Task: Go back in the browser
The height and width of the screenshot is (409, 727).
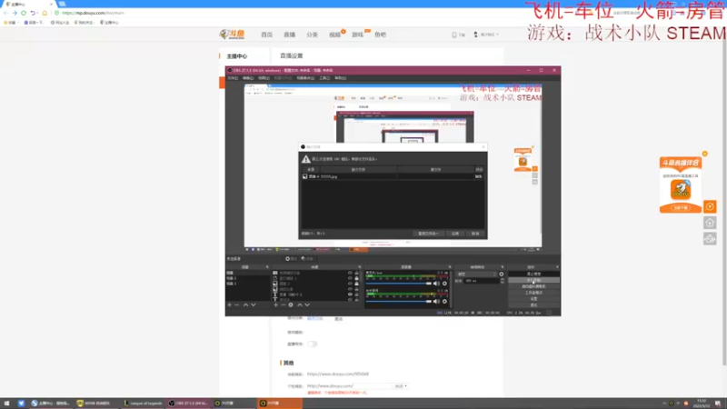Action: click(5, 13)
